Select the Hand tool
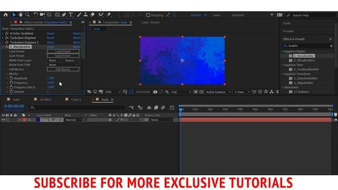The height and width of the screenshot is (190, 338). pos(21,15)
